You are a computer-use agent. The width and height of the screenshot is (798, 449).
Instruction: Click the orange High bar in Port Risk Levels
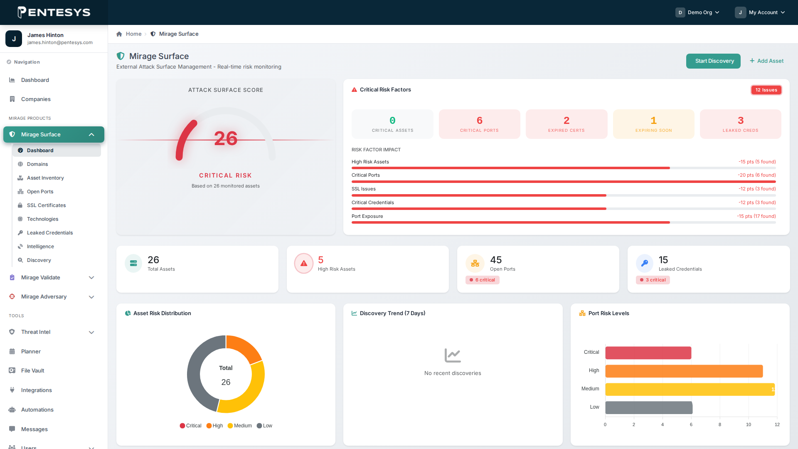684,371
